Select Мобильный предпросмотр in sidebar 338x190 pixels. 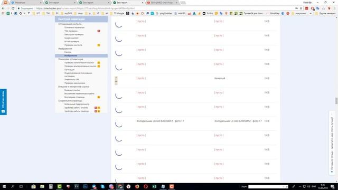tap(77, 104)
